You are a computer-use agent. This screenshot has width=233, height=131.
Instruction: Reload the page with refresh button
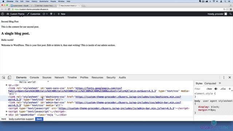coord(9,9)
